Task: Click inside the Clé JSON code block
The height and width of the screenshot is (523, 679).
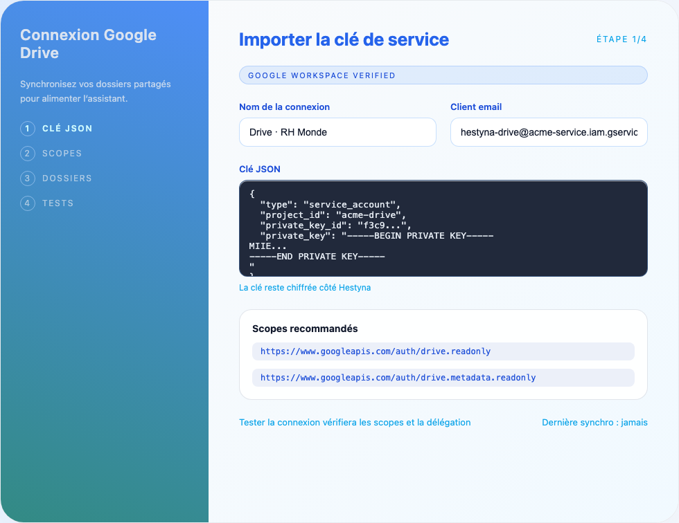Action: [x=443, y=228]
